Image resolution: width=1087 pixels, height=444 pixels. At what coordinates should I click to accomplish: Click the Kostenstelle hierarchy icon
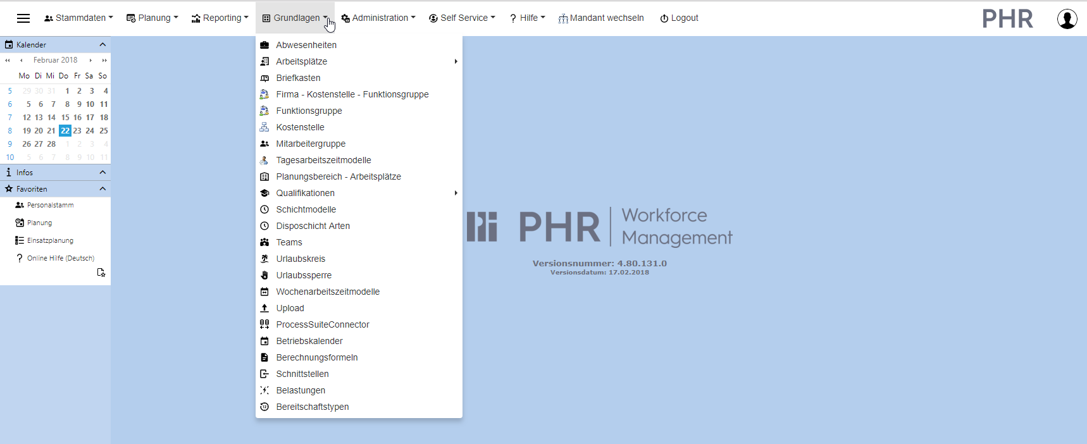click(264, 127)
